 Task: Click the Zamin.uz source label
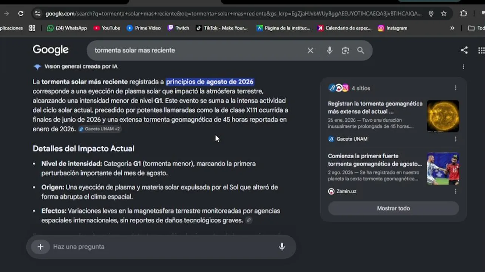click(x=342, y=192)
